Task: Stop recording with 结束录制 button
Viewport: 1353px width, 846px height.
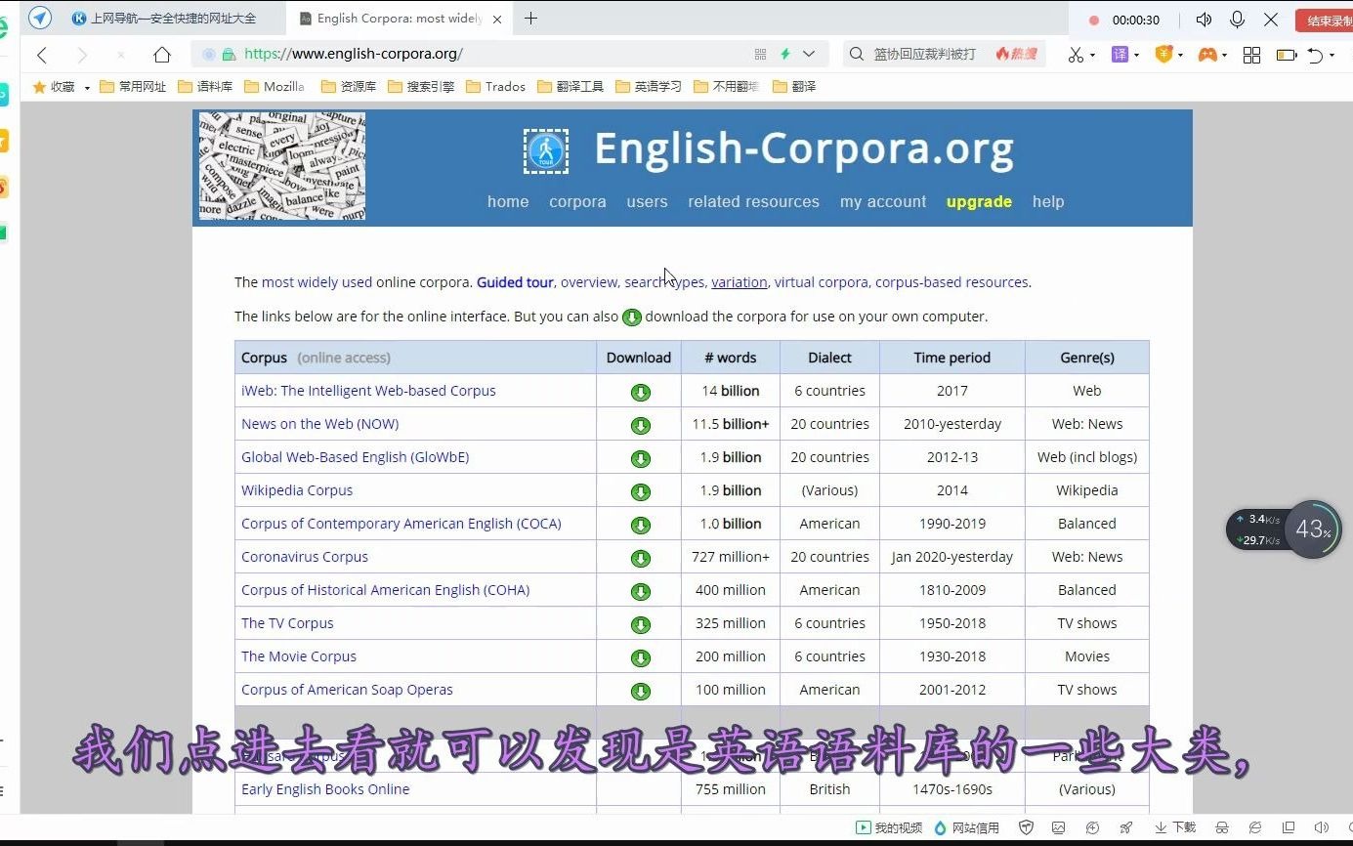Action: tap(1325, 20)
